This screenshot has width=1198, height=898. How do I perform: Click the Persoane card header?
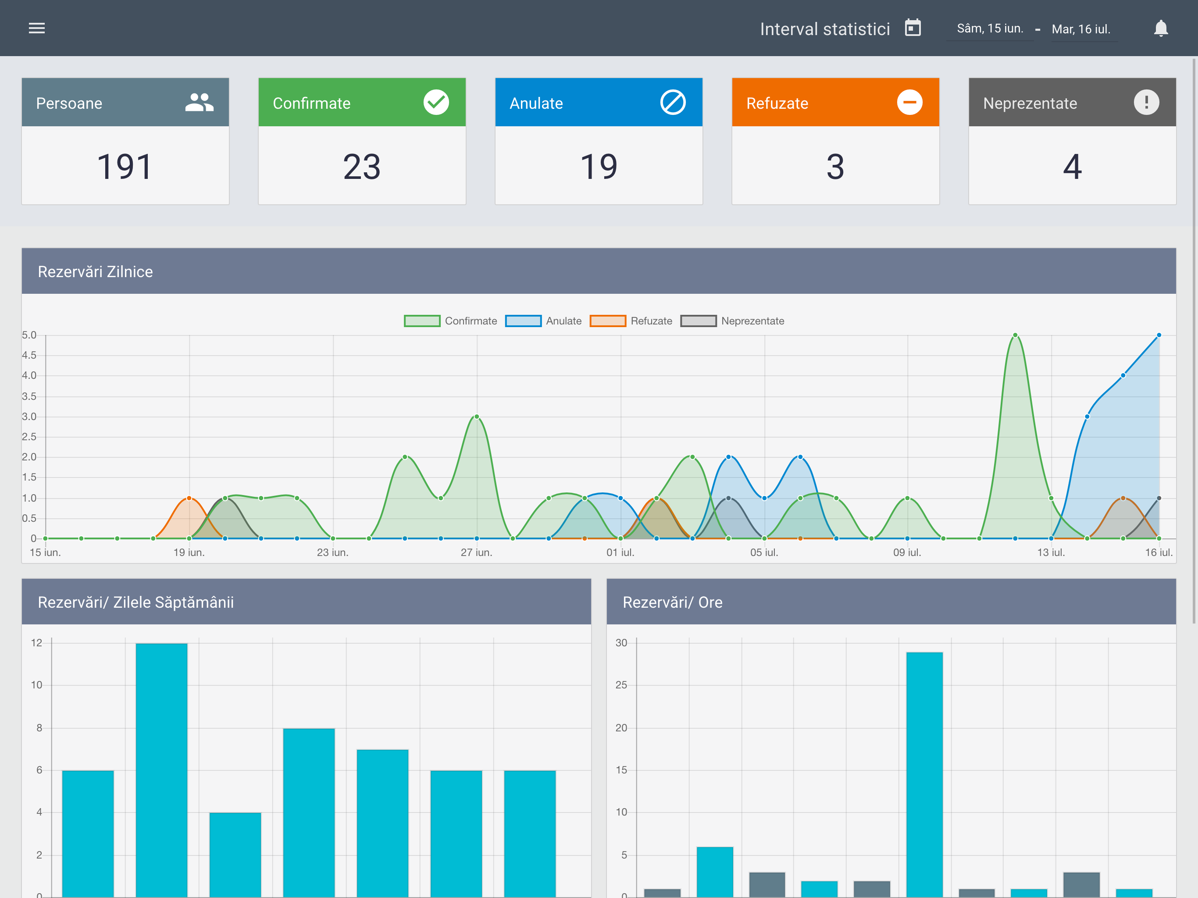tap(125, 102)
